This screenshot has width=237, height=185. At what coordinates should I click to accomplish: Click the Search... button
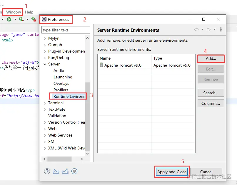[x=211, y=93]
